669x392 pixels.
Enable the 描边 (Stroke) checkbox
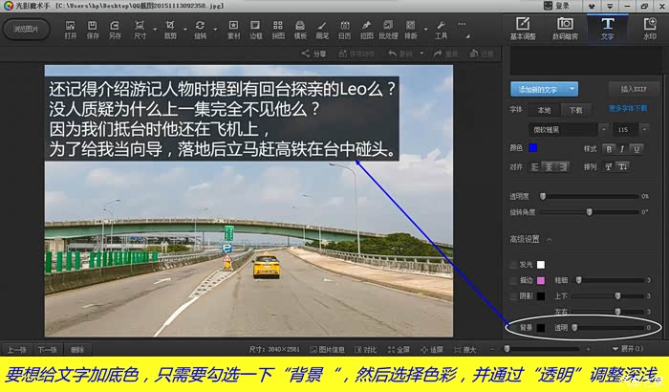[514, 280]
